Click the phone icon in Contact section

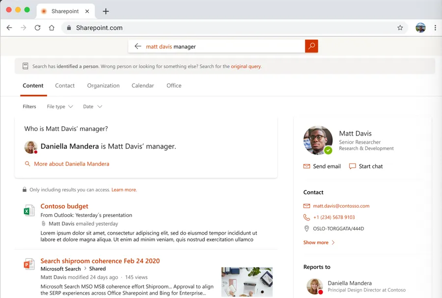[306, 217]
